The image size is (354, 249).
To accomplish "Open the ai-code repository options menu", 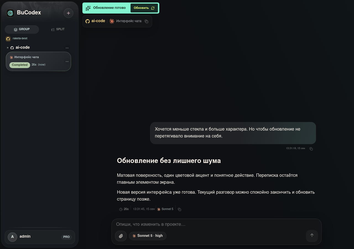I will click(67, 48).
